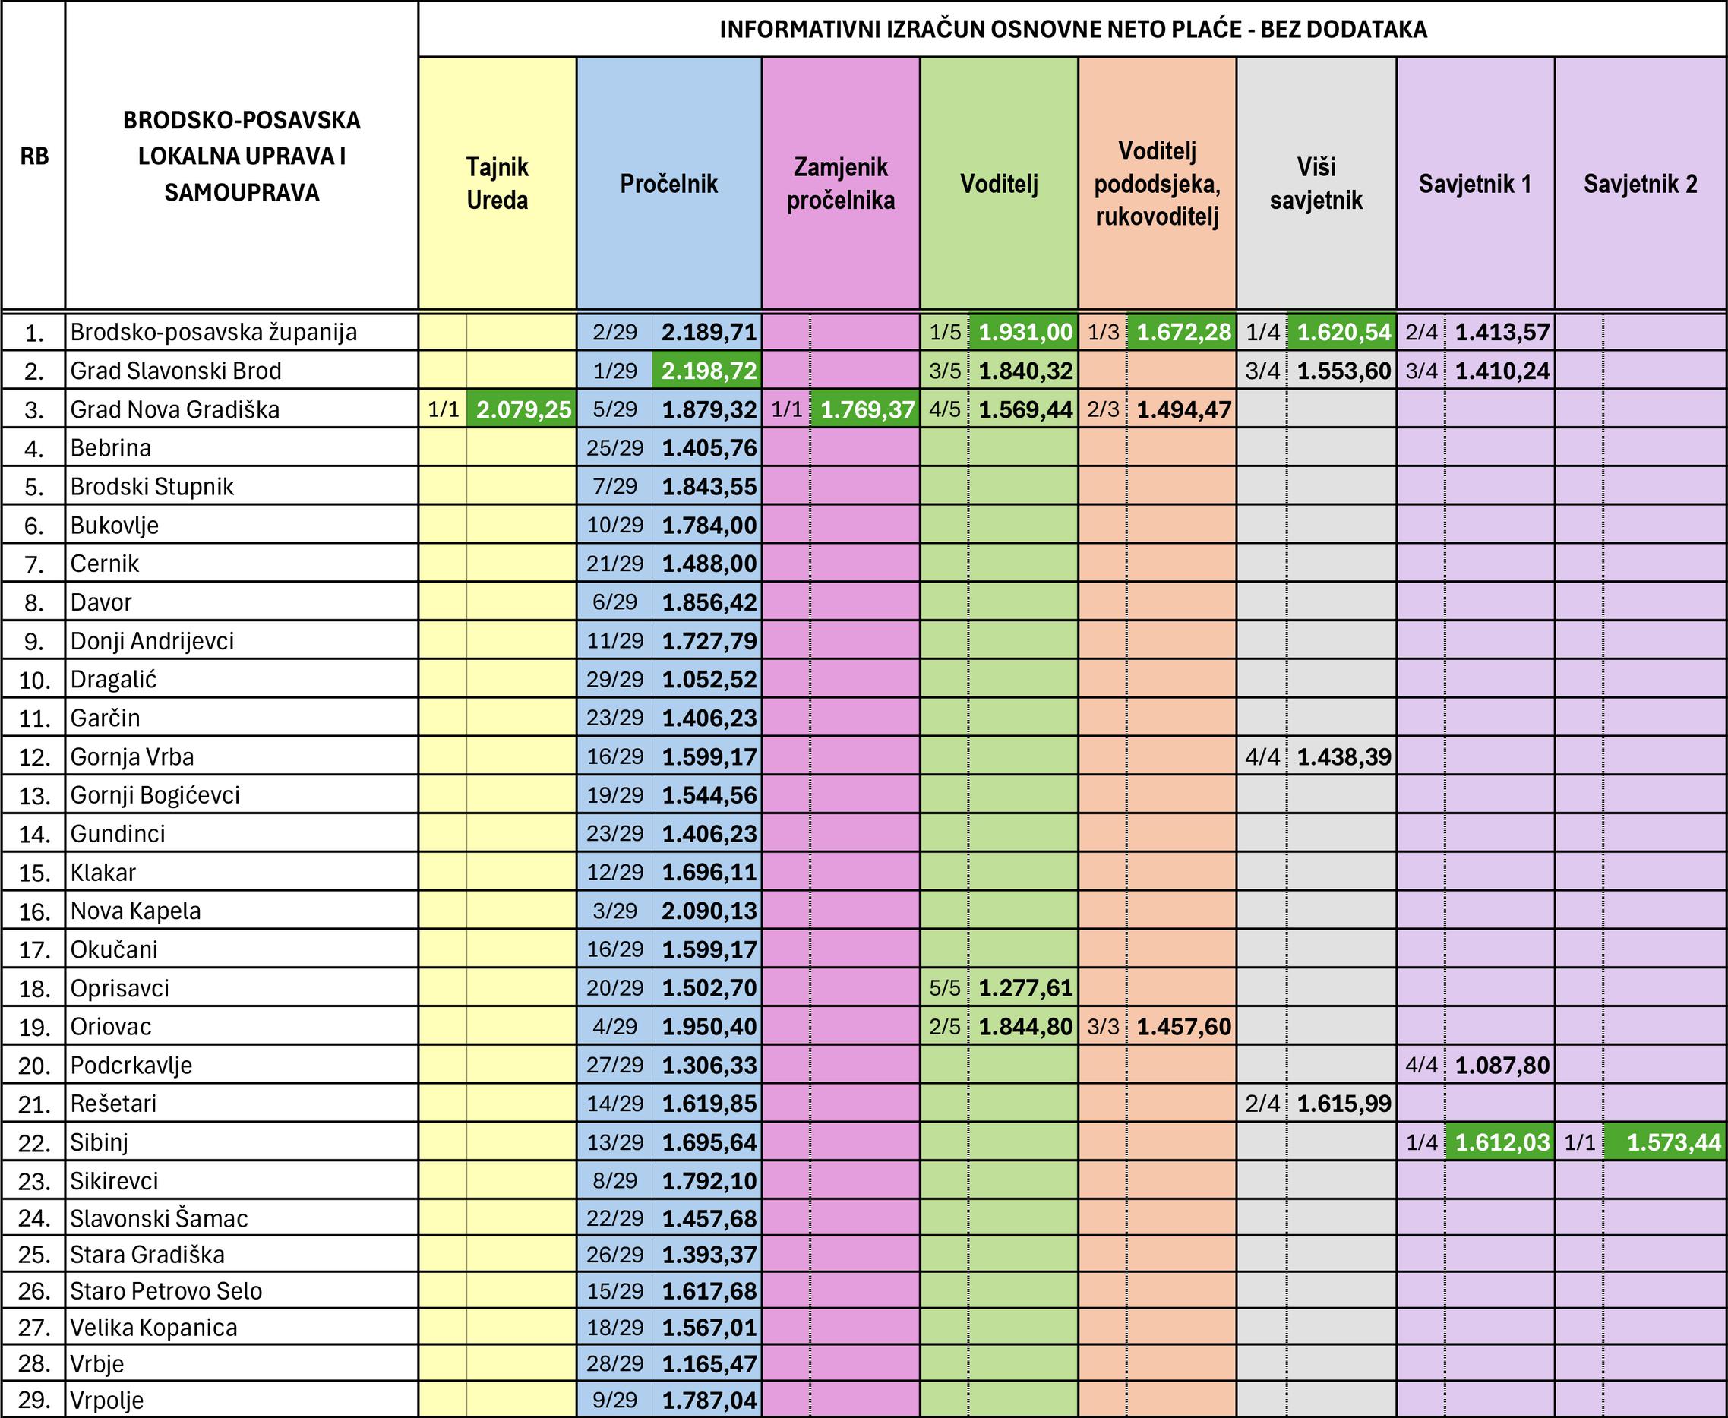Click the Nova Kapela row label
1728x1418 pixels.
[136, 911]
